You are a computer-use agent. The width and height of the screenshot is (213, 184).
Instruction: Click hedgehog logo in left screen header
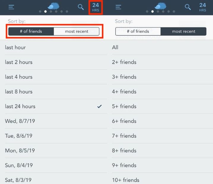tap(53, 6)
